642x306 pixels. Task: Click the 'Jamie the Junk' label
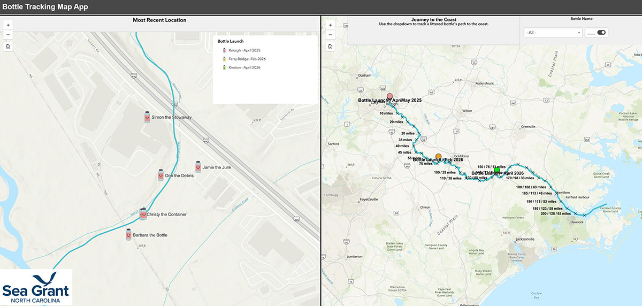click(217, 167)
